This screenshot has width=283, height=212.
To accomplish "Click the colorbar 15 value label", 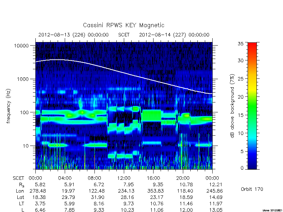I will pyautogui.click(x=241, y=115).
